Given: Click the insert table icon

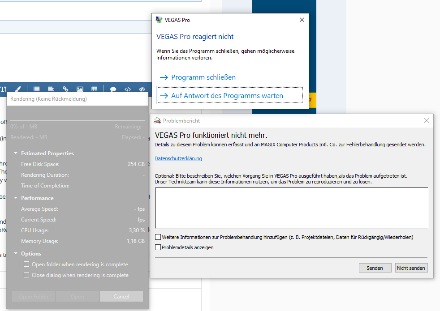Looking at the screenshot, I should pyautogui.click(x=94, y=89).
